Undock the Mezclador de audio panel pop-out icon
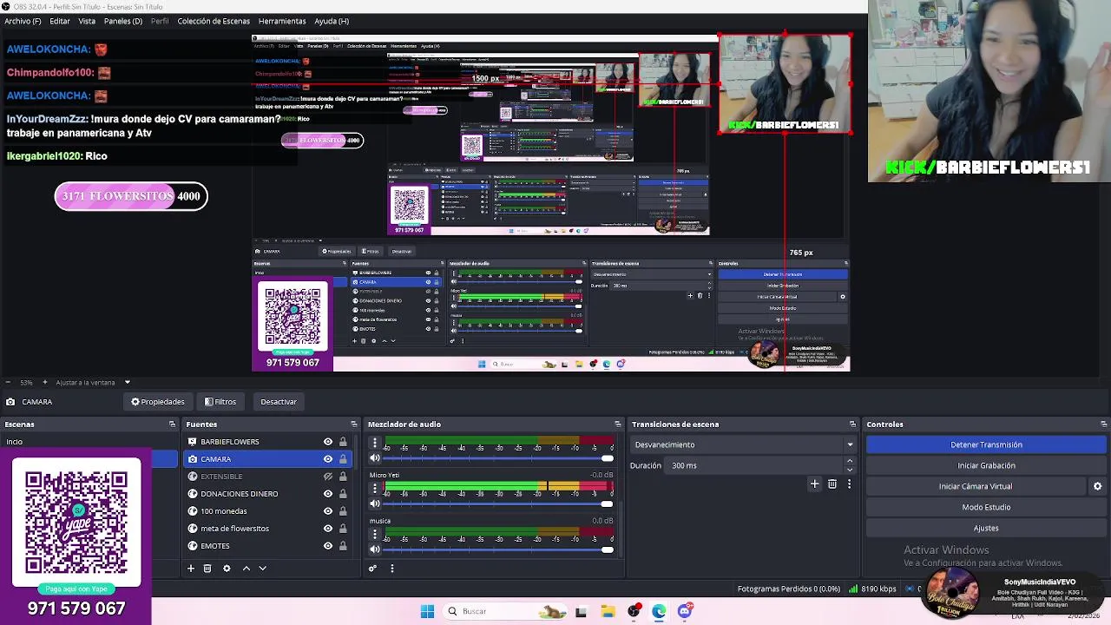 coord(617,424)
